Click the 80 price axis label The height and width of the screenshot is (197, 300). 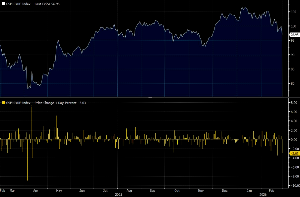293,83
